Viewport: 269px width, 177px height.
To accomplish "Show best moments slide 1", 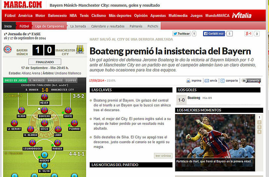I will [x=259, y=117].
